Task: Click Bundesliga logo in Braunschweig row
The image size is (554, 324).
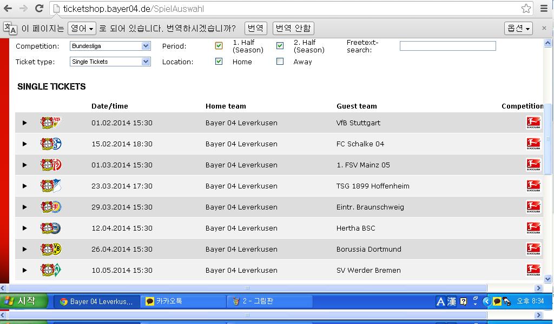Action: point(533,207)
